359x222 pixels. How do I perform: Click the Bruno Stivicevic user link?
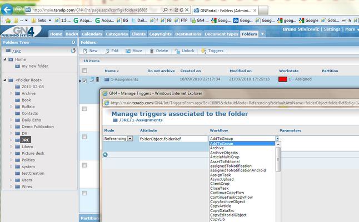click(301, 29)
